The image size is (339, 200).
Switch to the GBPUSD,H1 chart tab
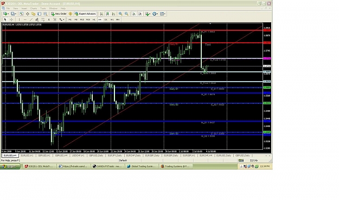[x=44, y=155]
